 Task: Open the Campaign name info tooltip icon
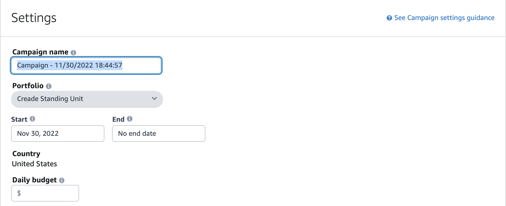pos(73,52)
